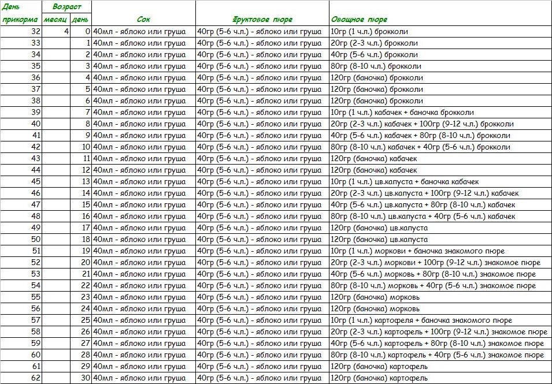Viewport: 552px width, 384px height.
Task: Select cell '10гр (1 ч.л.) картофеля + баночка знакомого пюре'
Action: (440, 320)
